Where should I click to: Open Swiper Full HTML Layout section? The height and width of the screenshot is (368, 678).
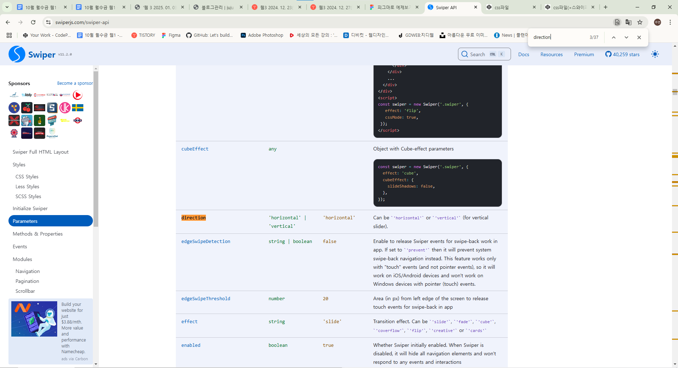pos(41,152)
